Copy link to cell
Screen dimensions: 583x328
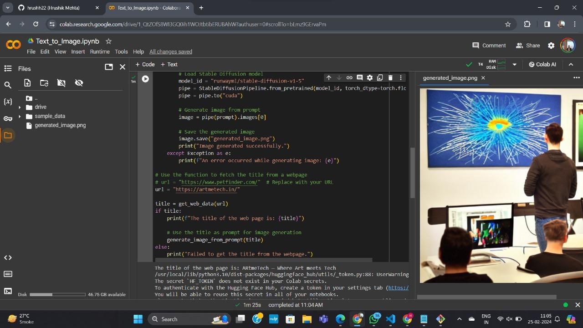[x=349, y=78]
